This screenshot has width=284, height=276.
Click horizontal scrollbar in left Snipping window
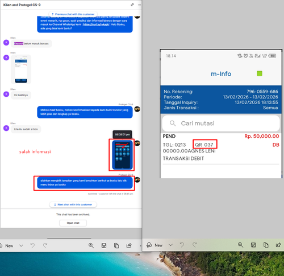pos(69,238)
